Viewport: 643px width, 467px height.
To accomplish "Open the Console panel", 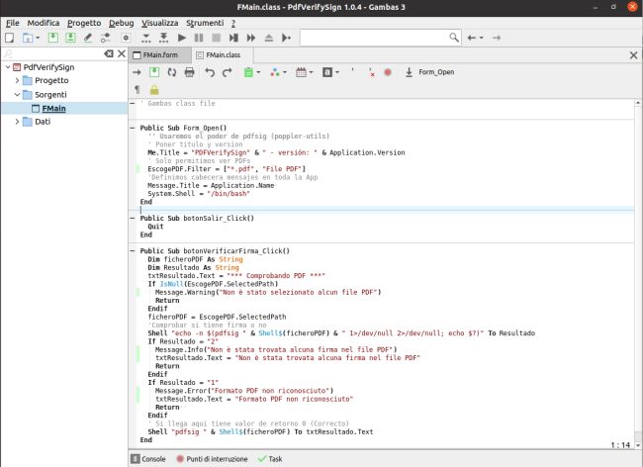I will click(x=148, y=459).
